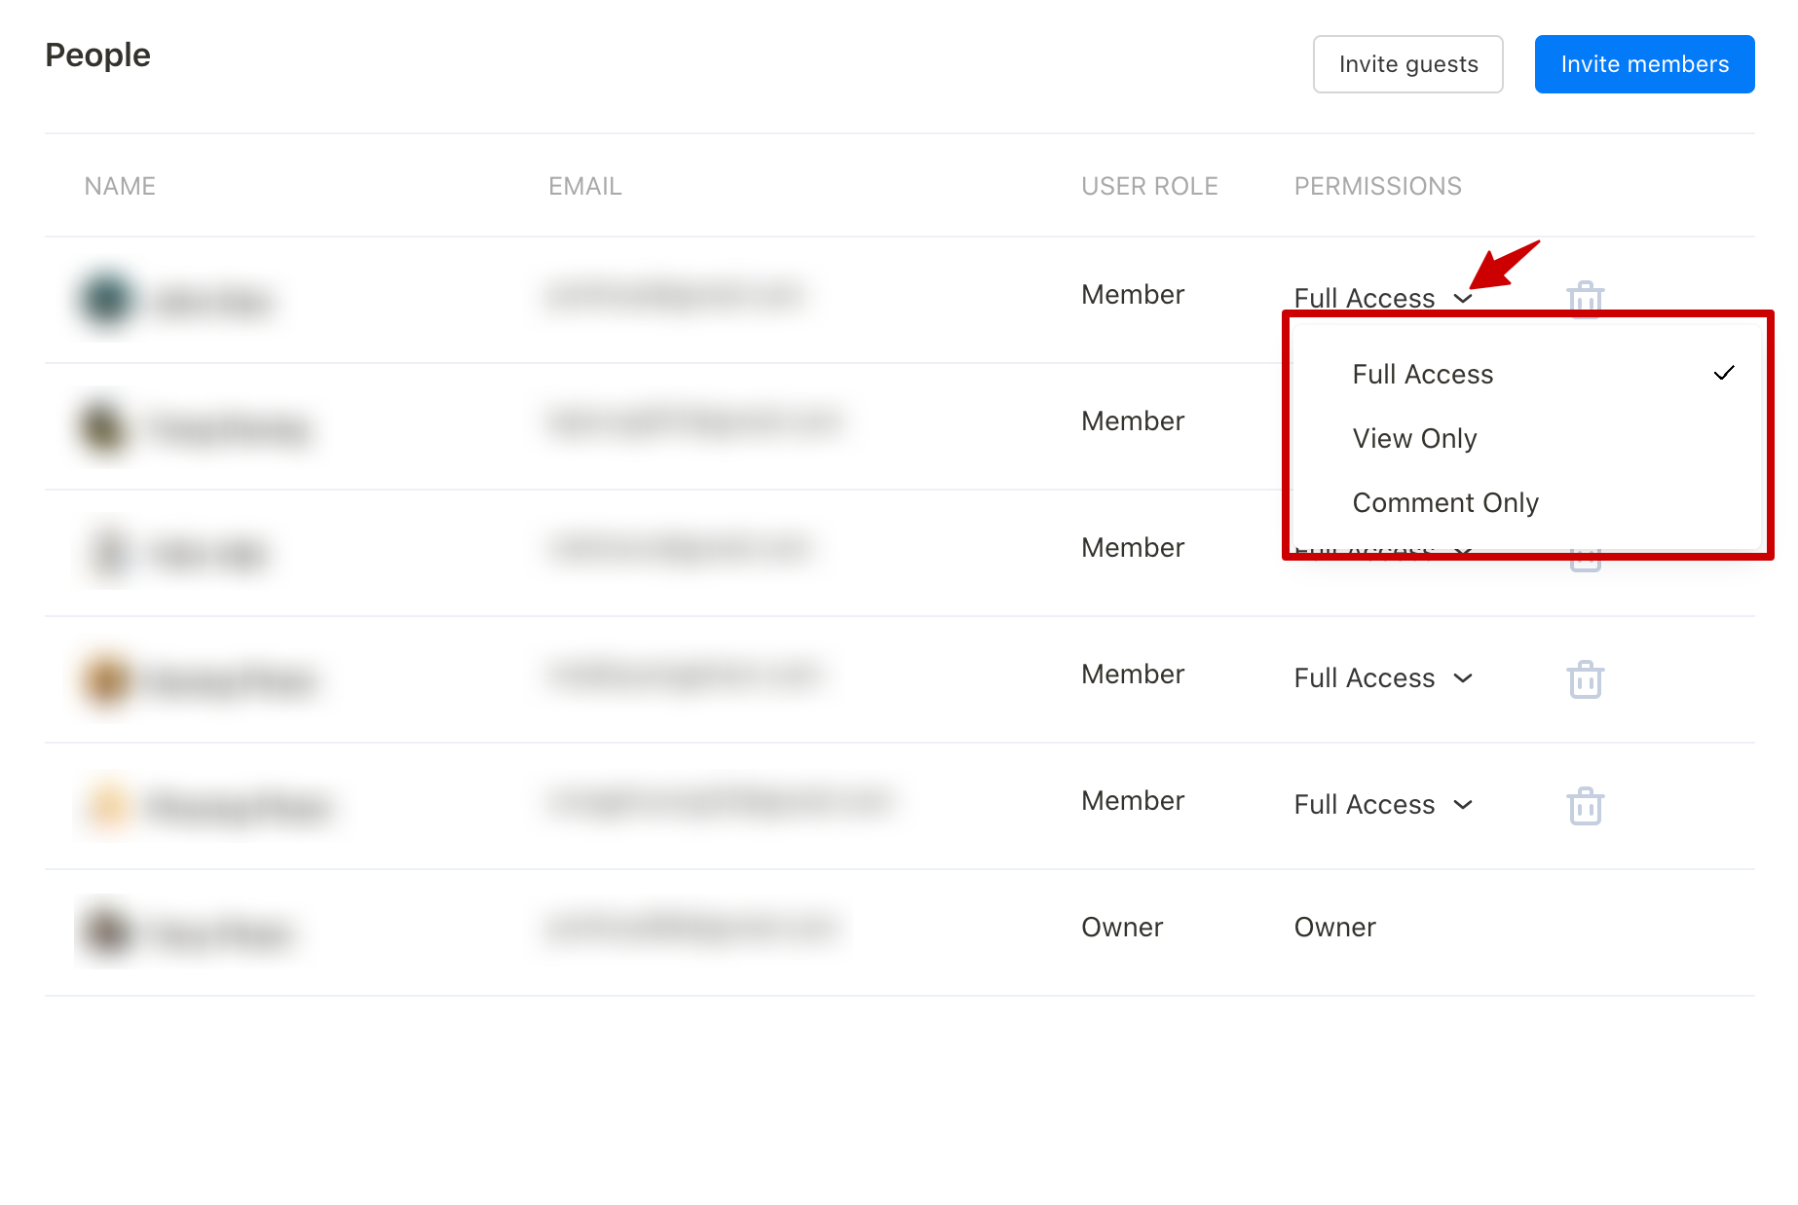Select View Only from the permissions menu
The image size is (1798, 1205).
[1414, 438]
